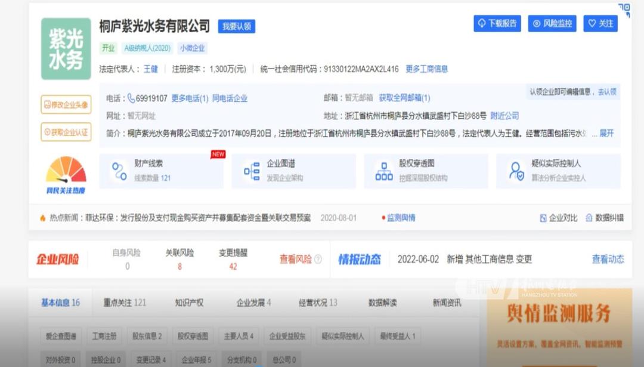The image size is (644, 367).
Task: Open 查看风险 in the 企业风险 panel
Action: click(296, 260)
